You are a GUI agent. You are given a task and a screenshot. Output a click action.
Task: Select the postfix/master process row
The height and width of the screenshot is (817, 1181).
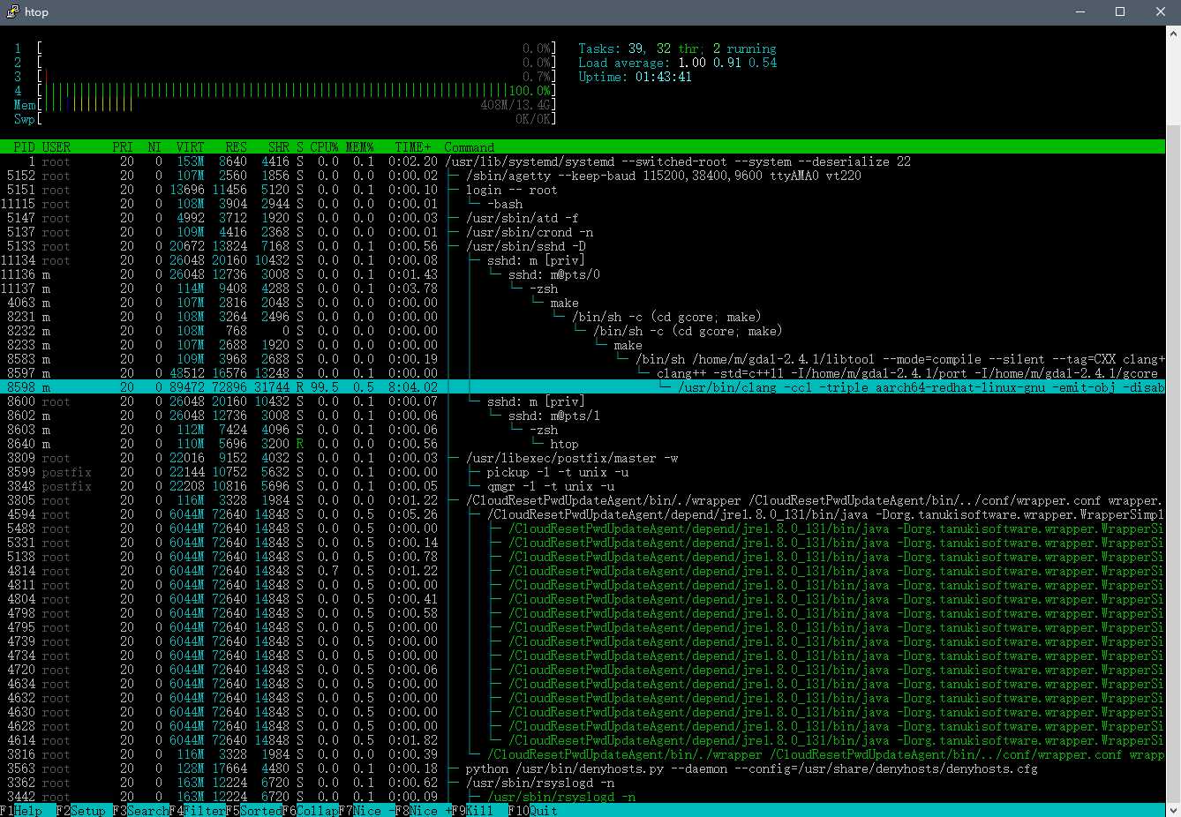tap(583, 458)
